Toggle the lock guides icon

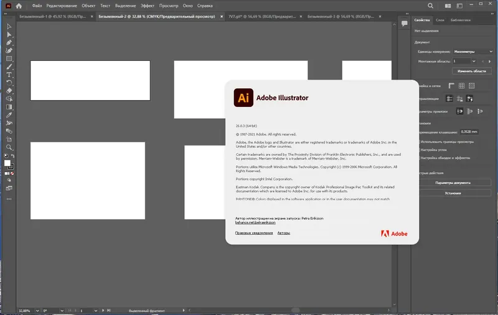coord(459,99)
